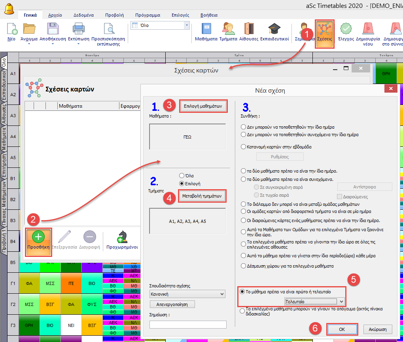
Task: Expand the Τελευταίο dropdown
Action: 342,302
